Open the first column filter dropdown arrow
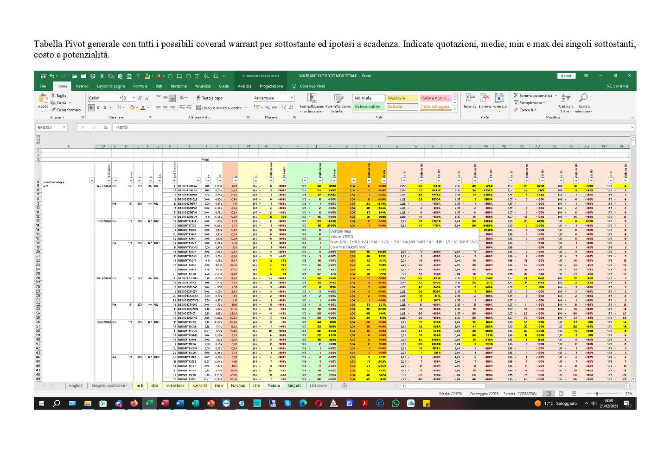 coord(92,181)
